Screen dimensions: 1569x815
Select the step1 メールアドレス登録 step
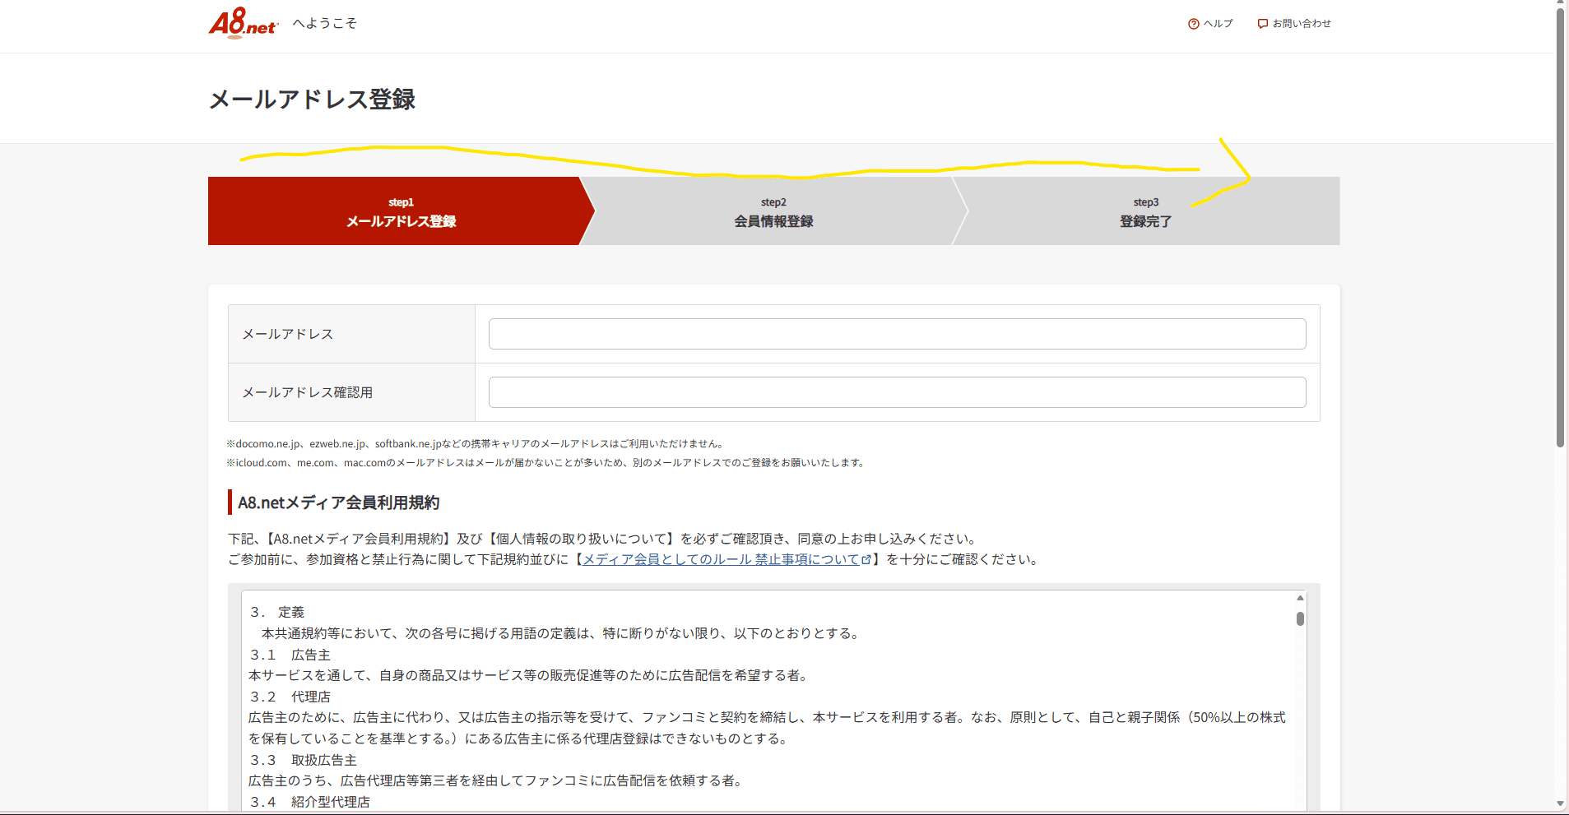(x=401, y=211)
